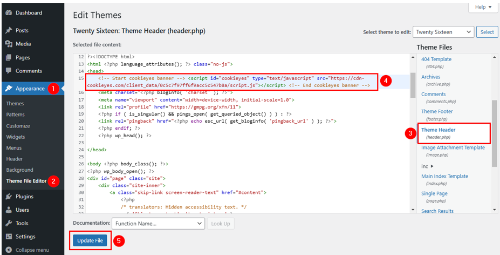
Task: Click the Comments speech bubble icon
Action: click(9, 71)
